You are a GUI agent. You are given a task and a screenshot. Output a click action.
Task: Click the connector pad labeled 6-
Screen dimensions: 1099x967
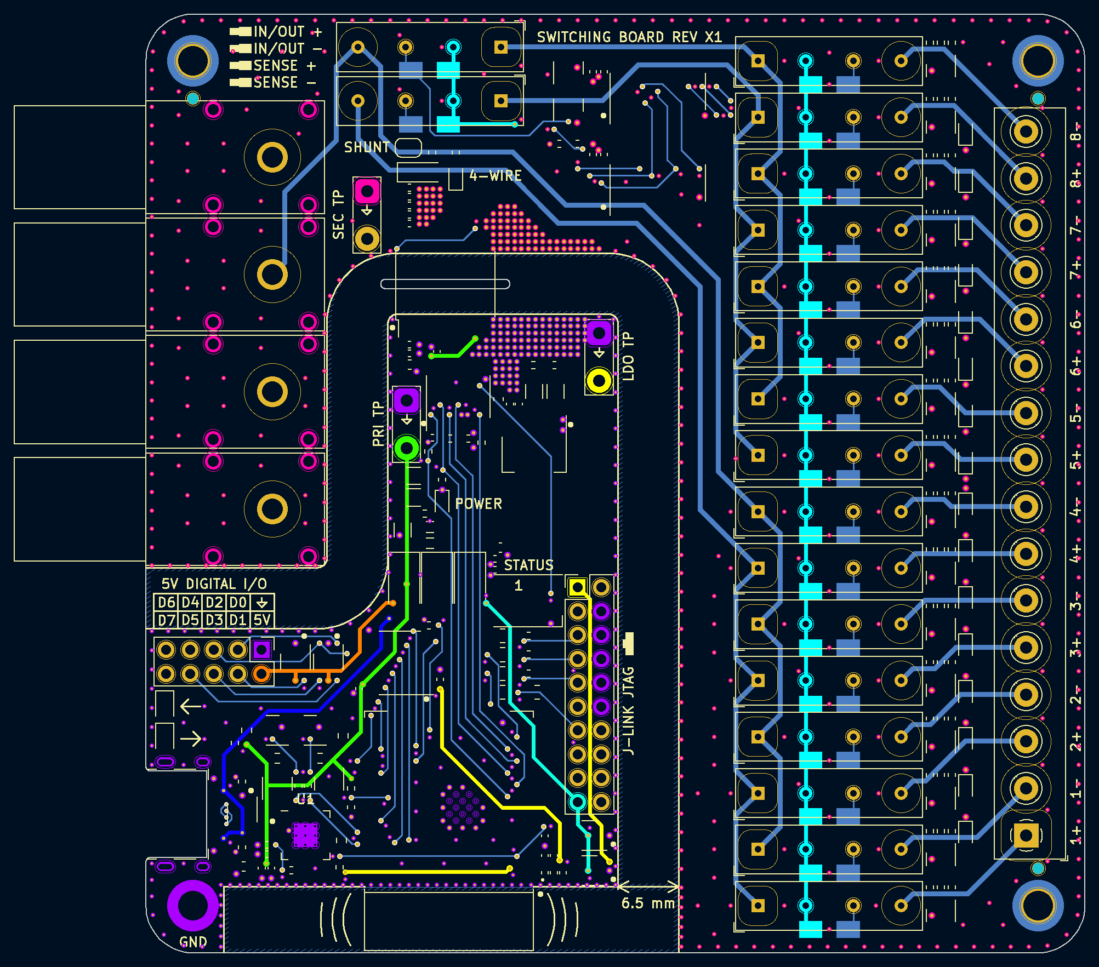(1026, 319)
